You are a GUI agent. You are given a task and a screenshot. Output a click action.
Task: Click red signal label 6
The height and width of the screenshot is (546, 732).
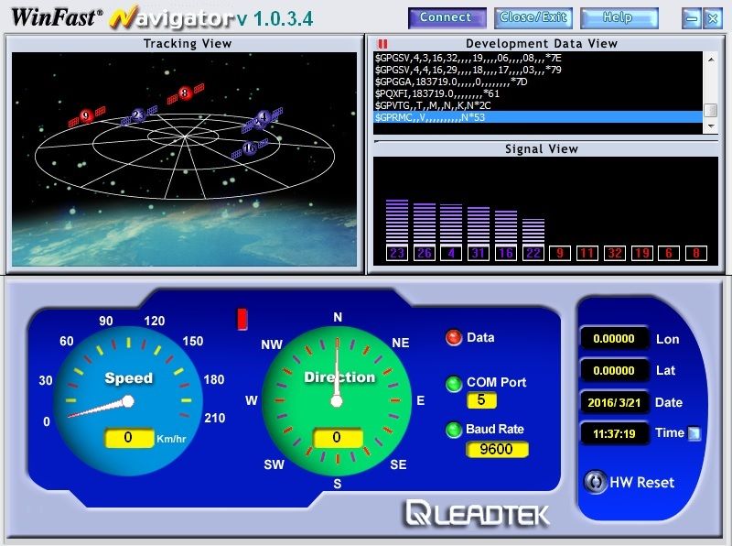click(669, 253)
